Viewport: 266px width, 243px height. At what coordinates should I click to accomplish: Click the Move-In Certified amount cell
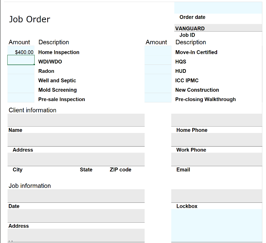[158, 51]
